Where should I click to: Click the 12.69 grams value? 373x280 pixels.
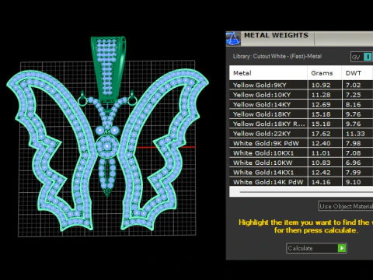pyautogui.click(x=321, y=105)
